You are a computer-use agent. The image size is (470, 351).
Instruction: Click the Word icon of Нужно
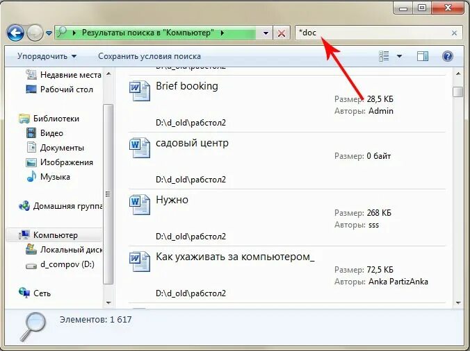[x=139, y=205]
